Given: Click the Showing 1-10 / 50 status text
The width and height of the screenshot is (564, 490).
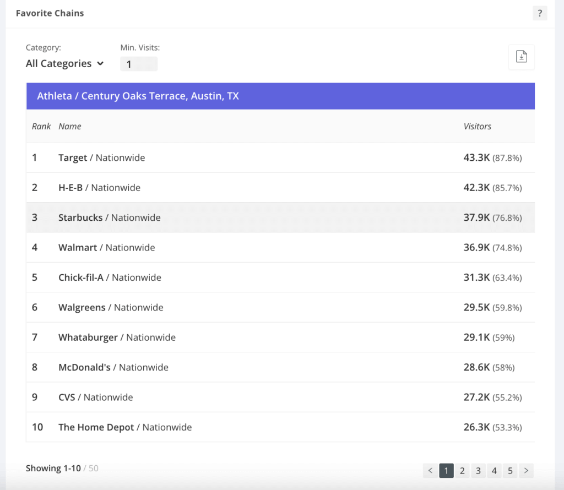Looking at the screenshot, I should click(62, 469).
